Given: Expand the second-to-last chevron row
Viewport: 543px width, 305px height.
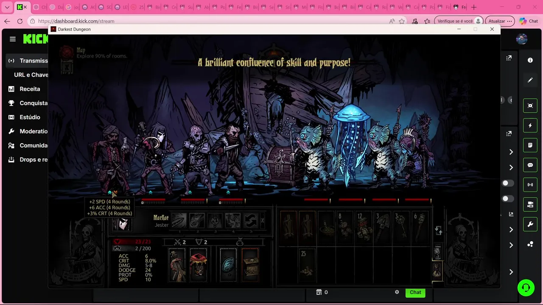Looking at the screenshot, I should 511,245.
